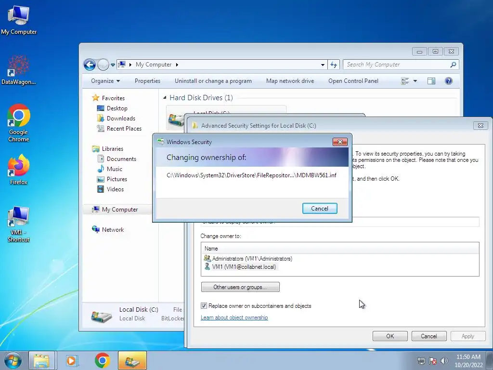Click Apply in Advanced Security Settings
493x370 pixels.
point(467,336)
